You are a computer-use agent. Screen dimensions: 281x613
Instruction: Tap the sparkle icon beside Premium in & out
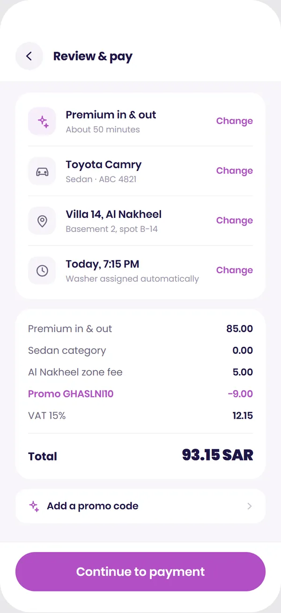point(42,121)
